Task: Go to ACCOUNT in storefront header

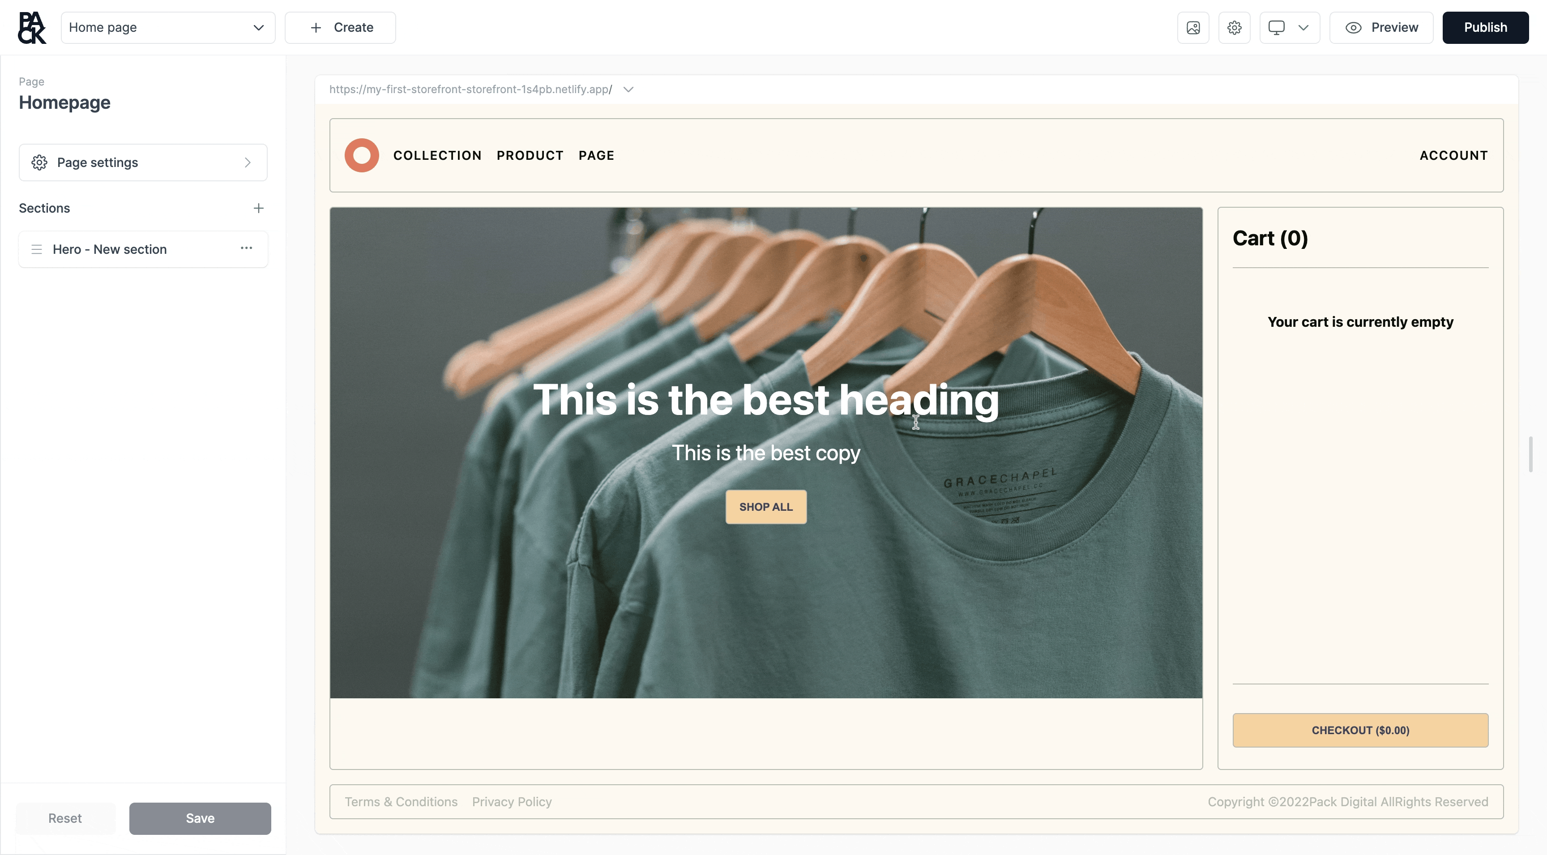Action: click(1453, 155)
